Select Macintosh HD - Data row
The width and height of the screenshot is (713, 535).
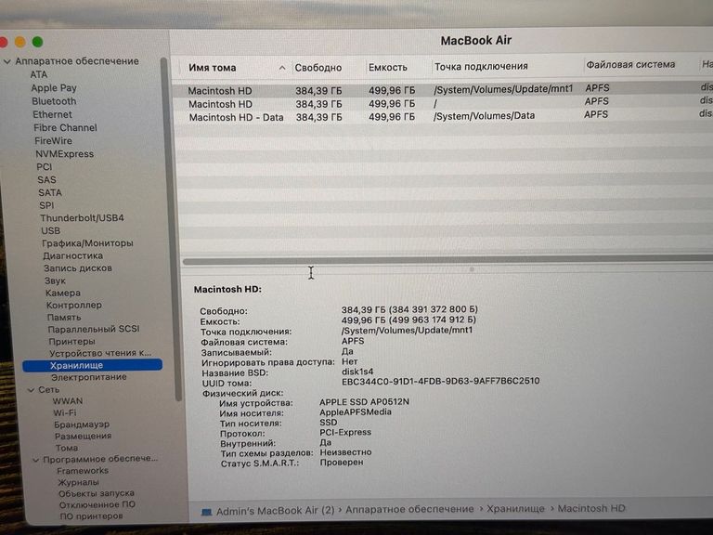[x=442, y=116]
